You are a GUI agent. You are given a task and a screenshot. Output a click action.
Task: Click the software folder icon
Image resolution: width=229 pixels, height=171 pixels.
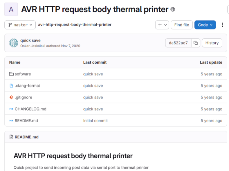tap(11, 74)
